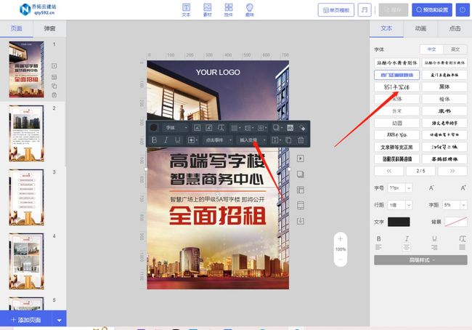Toggle italic in the floating toolbar
Image resolution: width=472 pixels, height=330 pixels.
point(166,140)
